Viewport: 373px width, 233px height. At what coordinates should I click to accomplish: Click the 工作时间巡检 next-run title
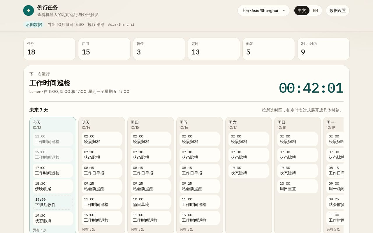pos(50,83)
